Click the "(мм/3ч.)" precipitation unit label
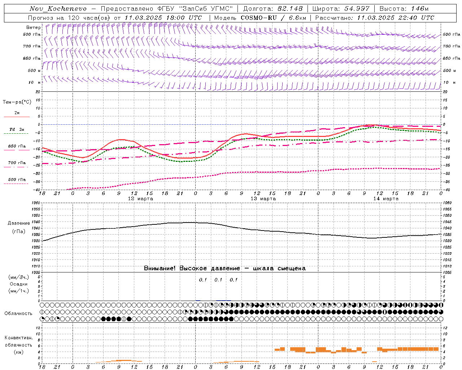Image resolution: width=462 pixels, height=370 pixels. tap(19, 277)
